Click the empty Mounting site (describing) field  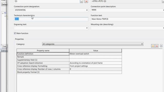(x=127, y=28)
